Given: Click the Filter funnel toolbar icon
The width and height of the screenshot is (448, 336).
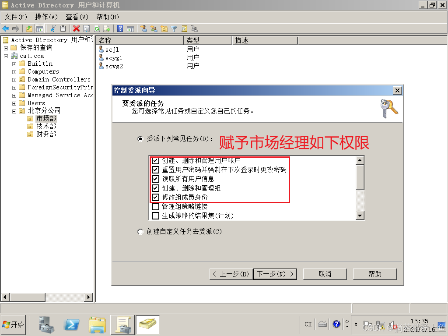Looking at the screenshot, I should (174, 28).
